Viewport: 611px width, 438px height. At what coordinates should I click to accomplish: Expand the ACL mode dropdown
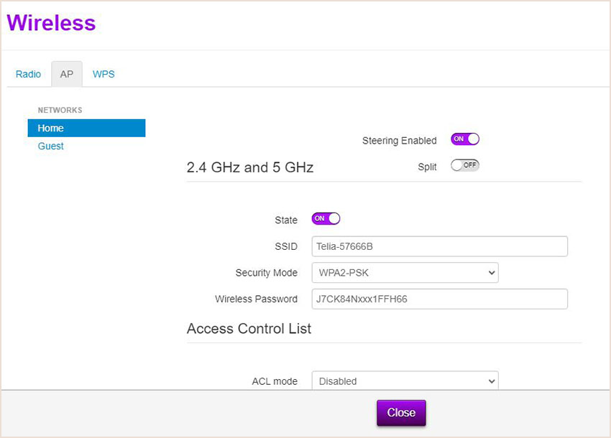(x=405, y=381)
